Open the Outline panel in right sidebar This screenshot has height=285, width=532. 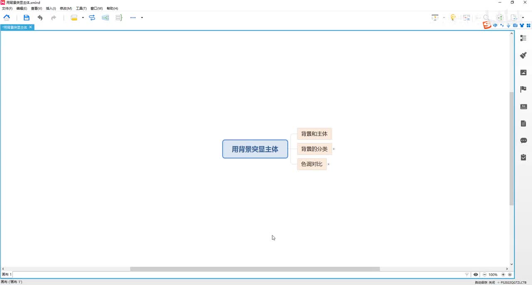[x=523, y=38]
